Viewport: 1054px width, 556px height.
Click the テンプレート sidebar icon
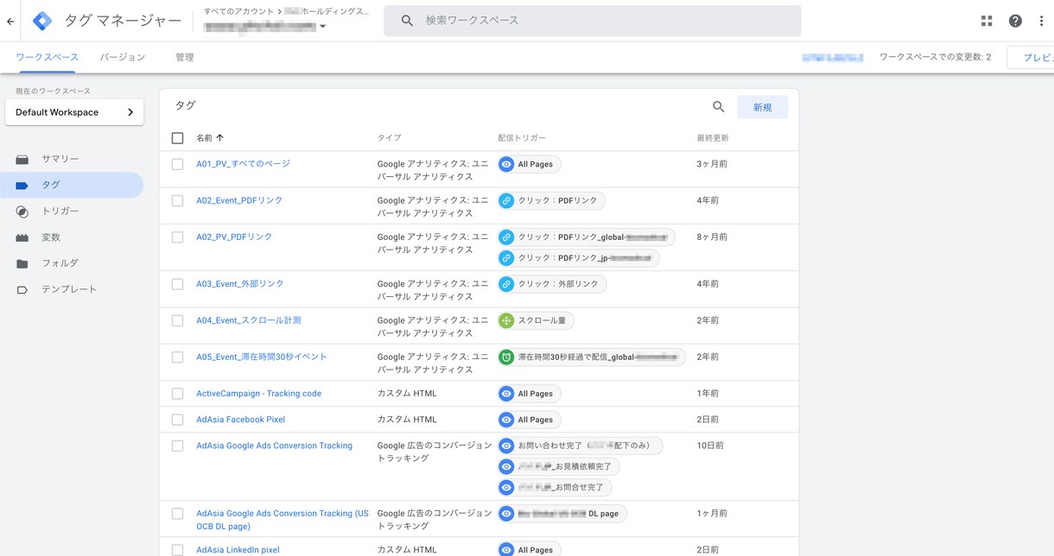[x=22, y=290]
